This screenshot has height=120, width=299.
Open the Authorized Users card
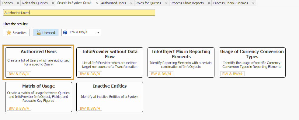click(x=39, y=62)
